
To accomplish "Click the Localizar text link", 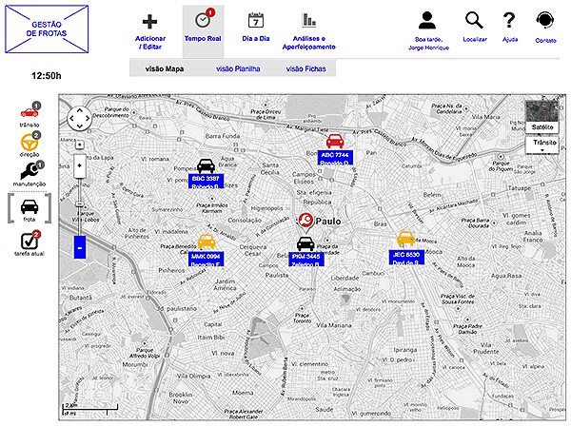I will [475, 39].
